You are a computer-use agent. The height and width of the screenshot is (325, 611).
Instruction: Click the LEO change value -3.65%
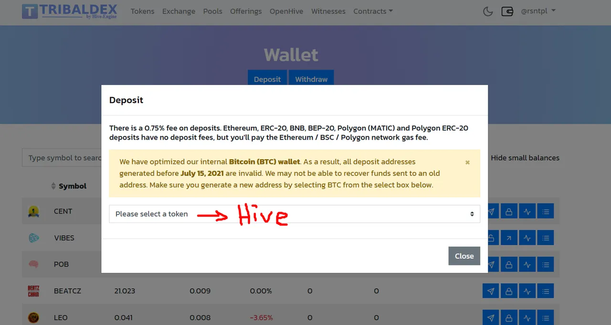(261, 317)
